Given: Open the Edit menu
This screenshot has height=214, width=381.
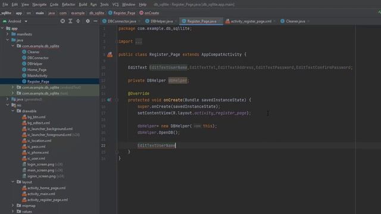Looking at the screenshot, I should coord(14,4).
